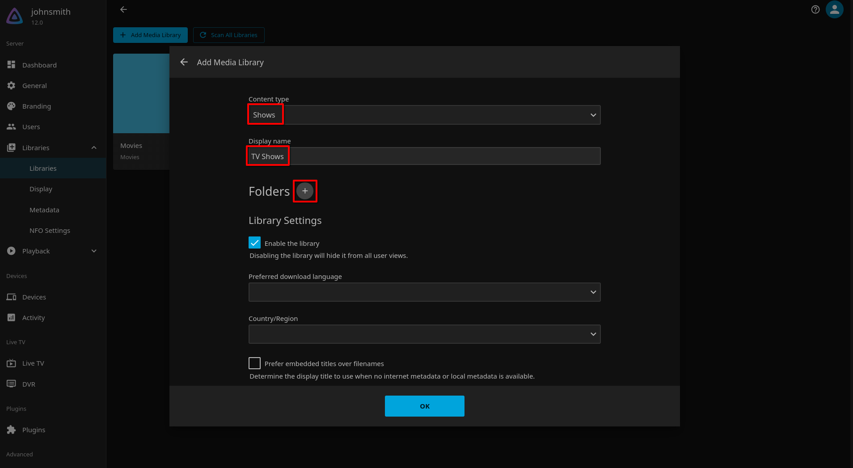Screen dimensions: 853x468
Task: Select Libraries submenu item
Action: tap(53, 168)
